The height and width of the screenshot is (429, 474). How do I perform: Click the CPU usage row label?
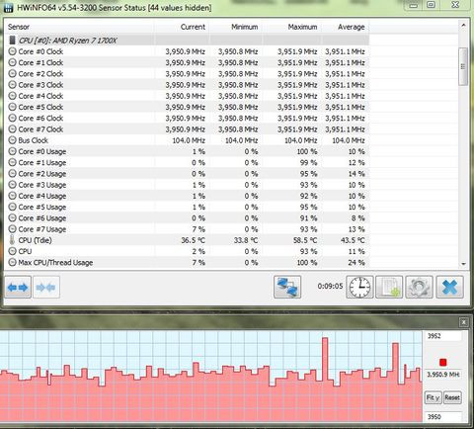[x=25, y=251]
